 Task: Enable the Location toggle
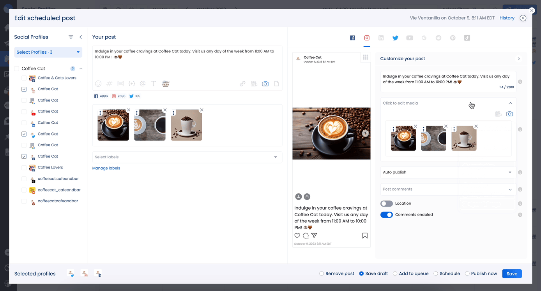pyautogui.click(x=387, y=203)
